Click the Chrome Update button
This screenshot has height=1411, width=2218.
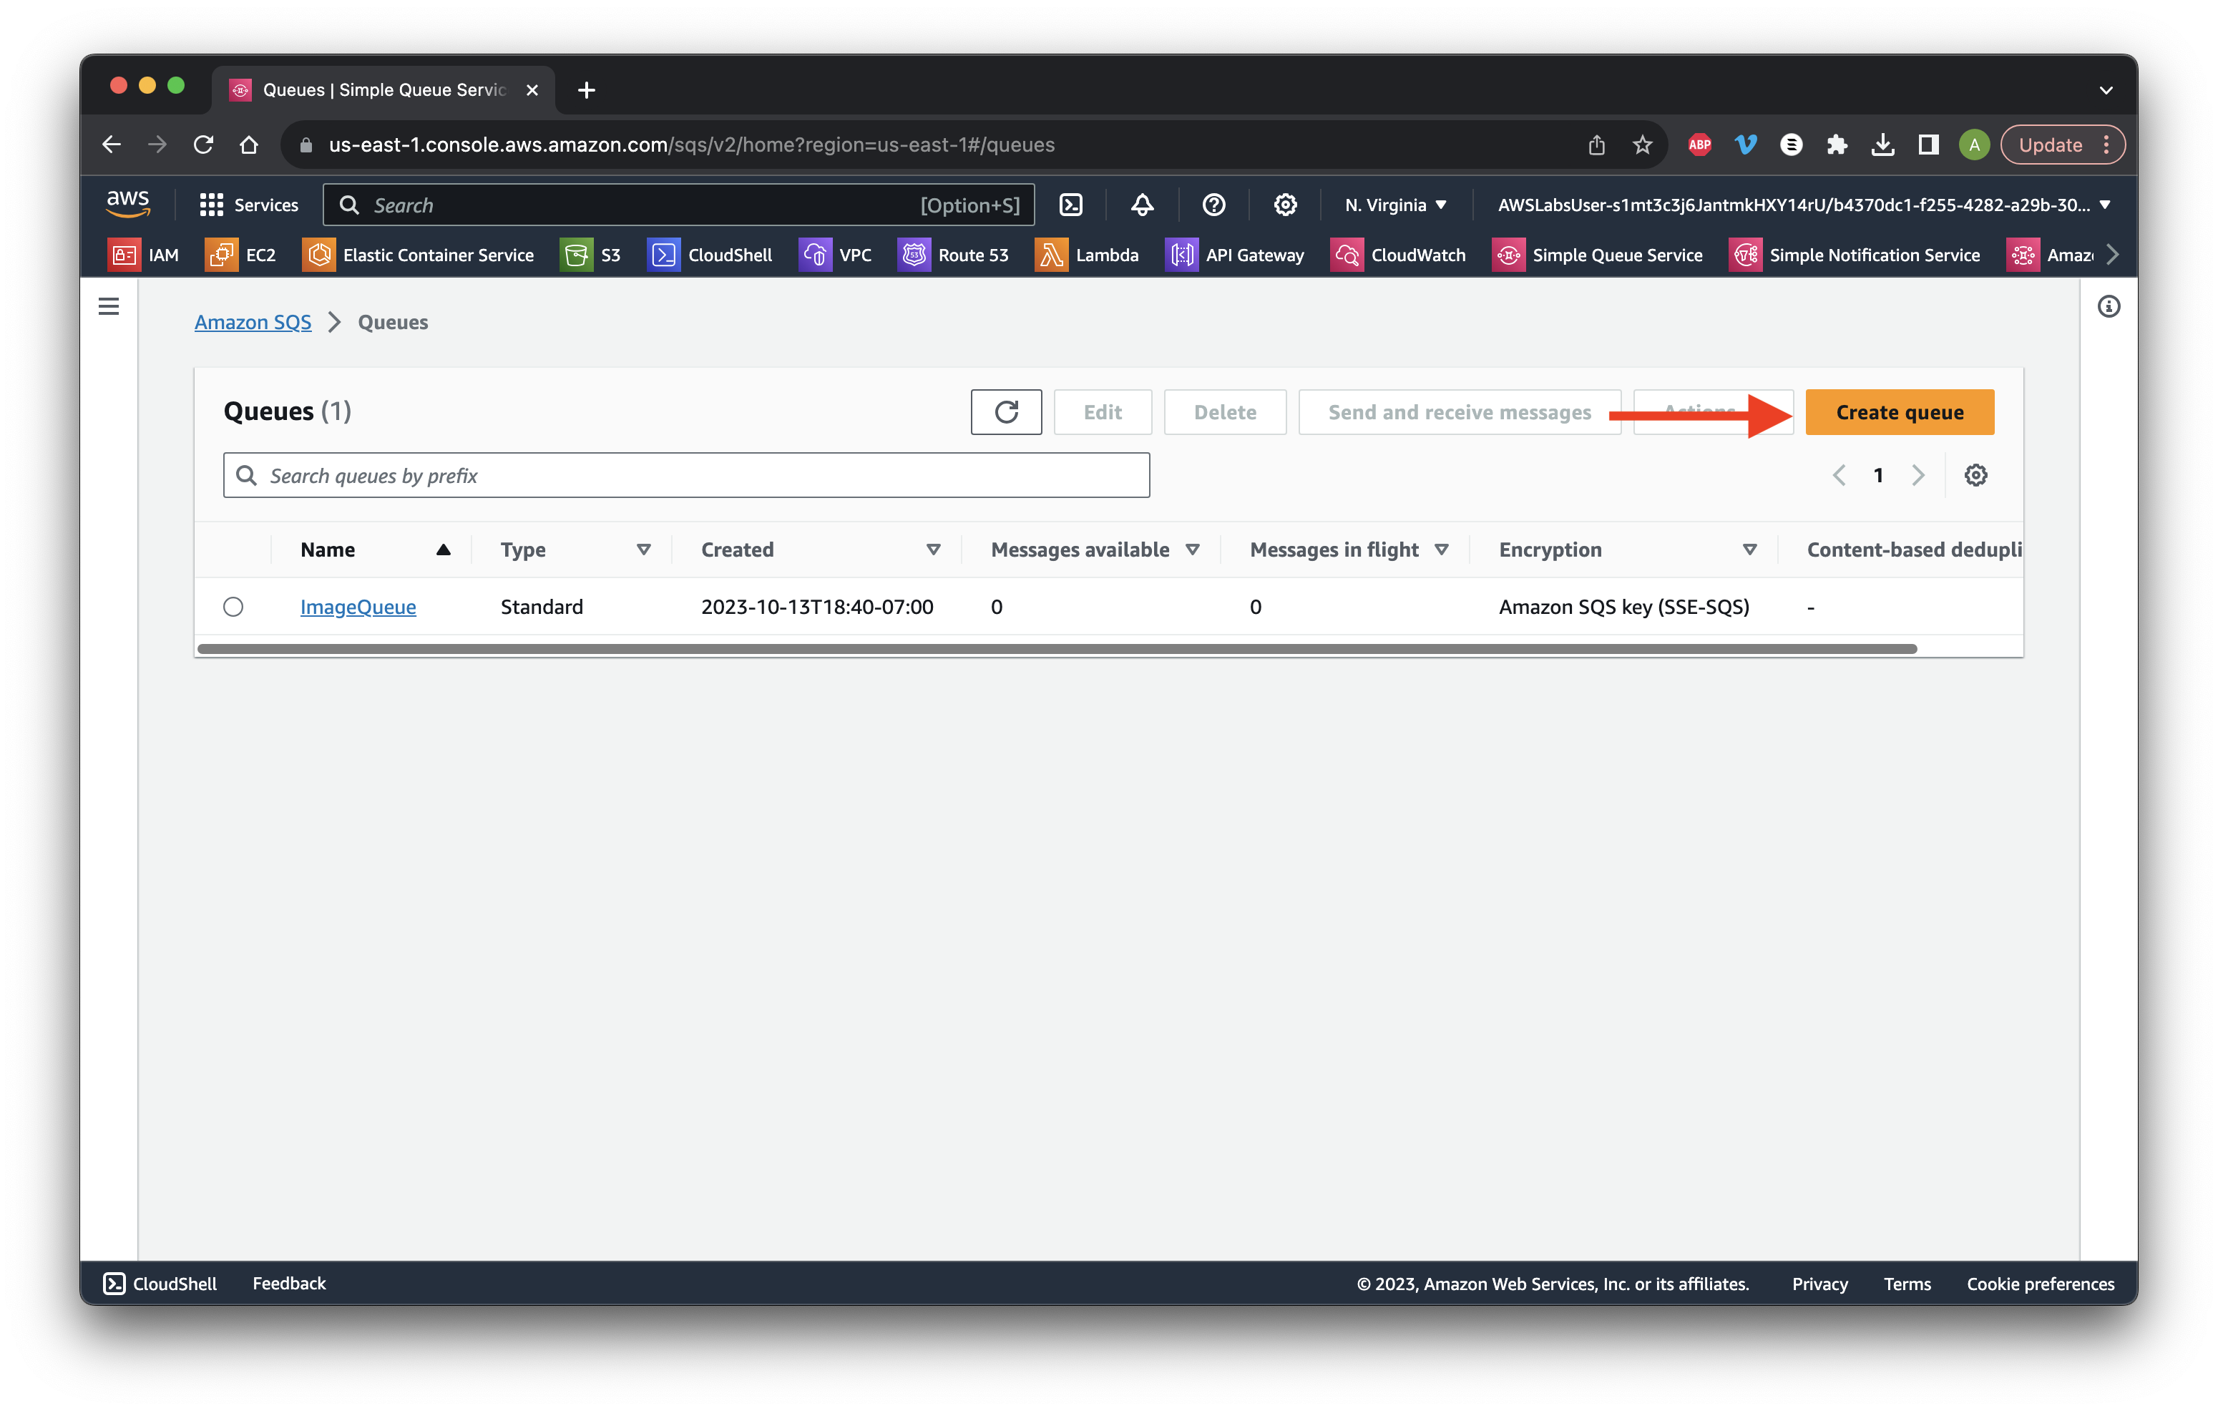[x=2063, y=145]
